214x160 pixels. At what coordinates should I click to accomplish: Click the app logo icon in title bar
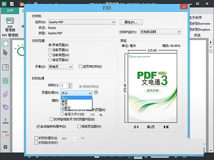click(x=4, y=4)
